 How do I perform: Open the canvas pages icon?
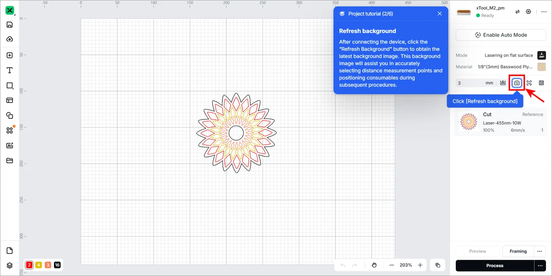pyautogui.click(x=10, y=251)
